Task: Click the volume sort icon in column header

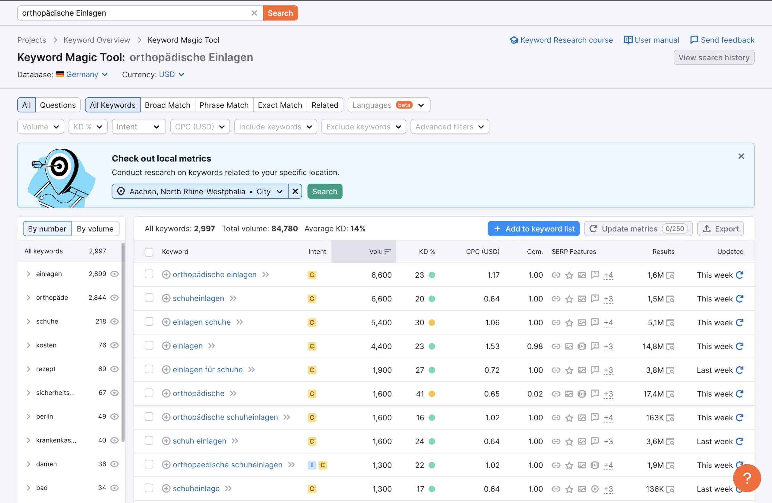Action: [x=387, y=252]
